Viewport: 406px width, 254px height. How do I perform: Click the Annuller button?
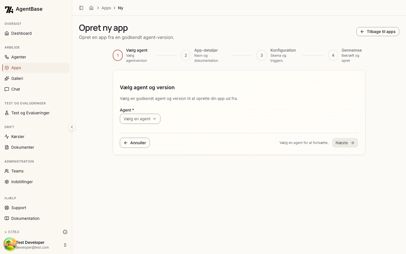point(135,143)
